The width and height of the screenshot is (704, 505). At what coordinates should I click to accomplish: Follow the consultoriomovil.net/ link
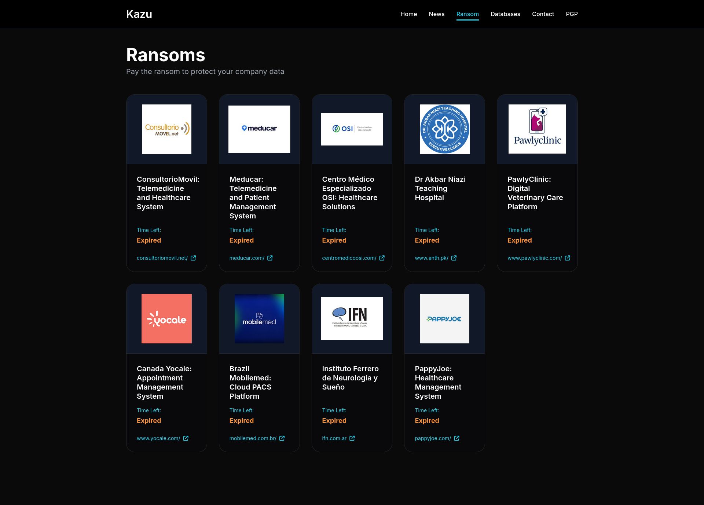pyautogui.click(x=162, y=258)
